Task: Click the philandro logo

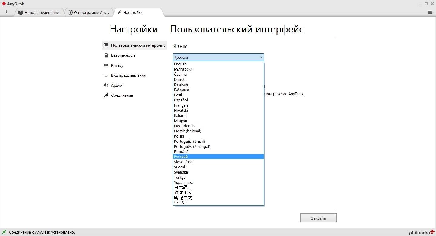Action: [x=422, y=232]
